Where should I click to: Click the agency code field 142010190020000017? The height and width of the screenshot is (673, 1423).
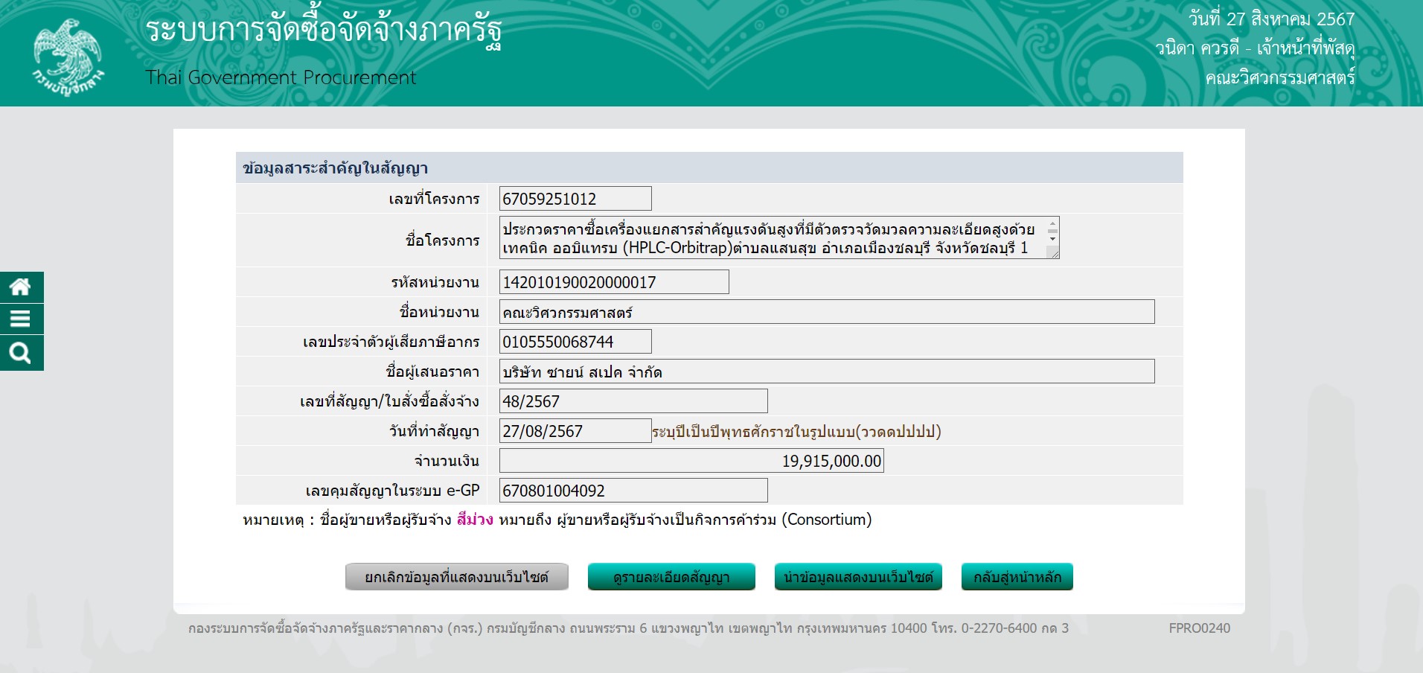tap(613, 282)
